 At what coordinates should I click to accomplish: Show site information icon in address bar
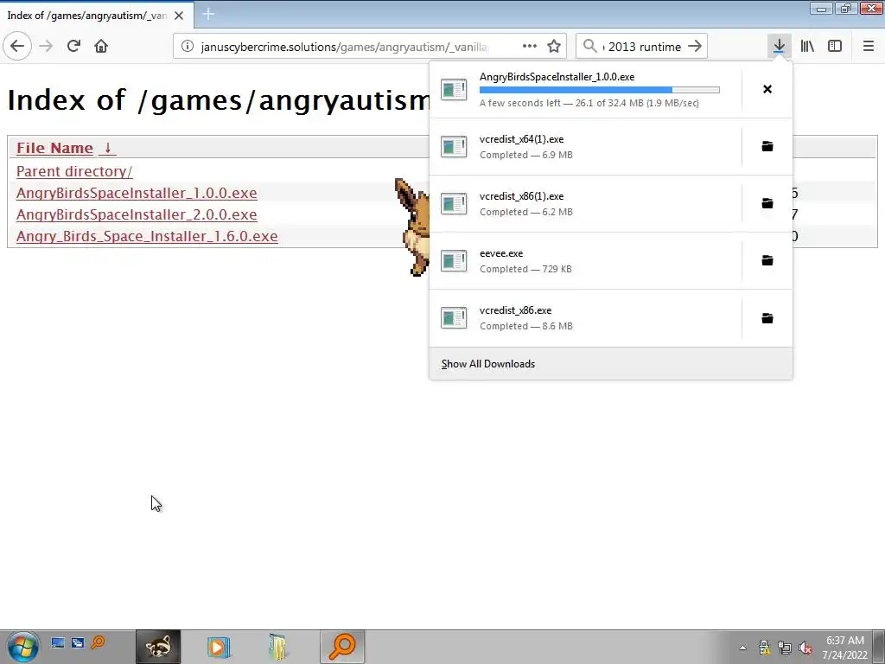coord(188,47)
